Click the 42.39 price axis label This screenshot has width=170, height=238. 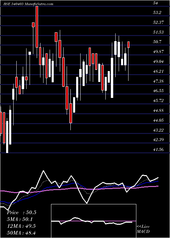point(159,140)
